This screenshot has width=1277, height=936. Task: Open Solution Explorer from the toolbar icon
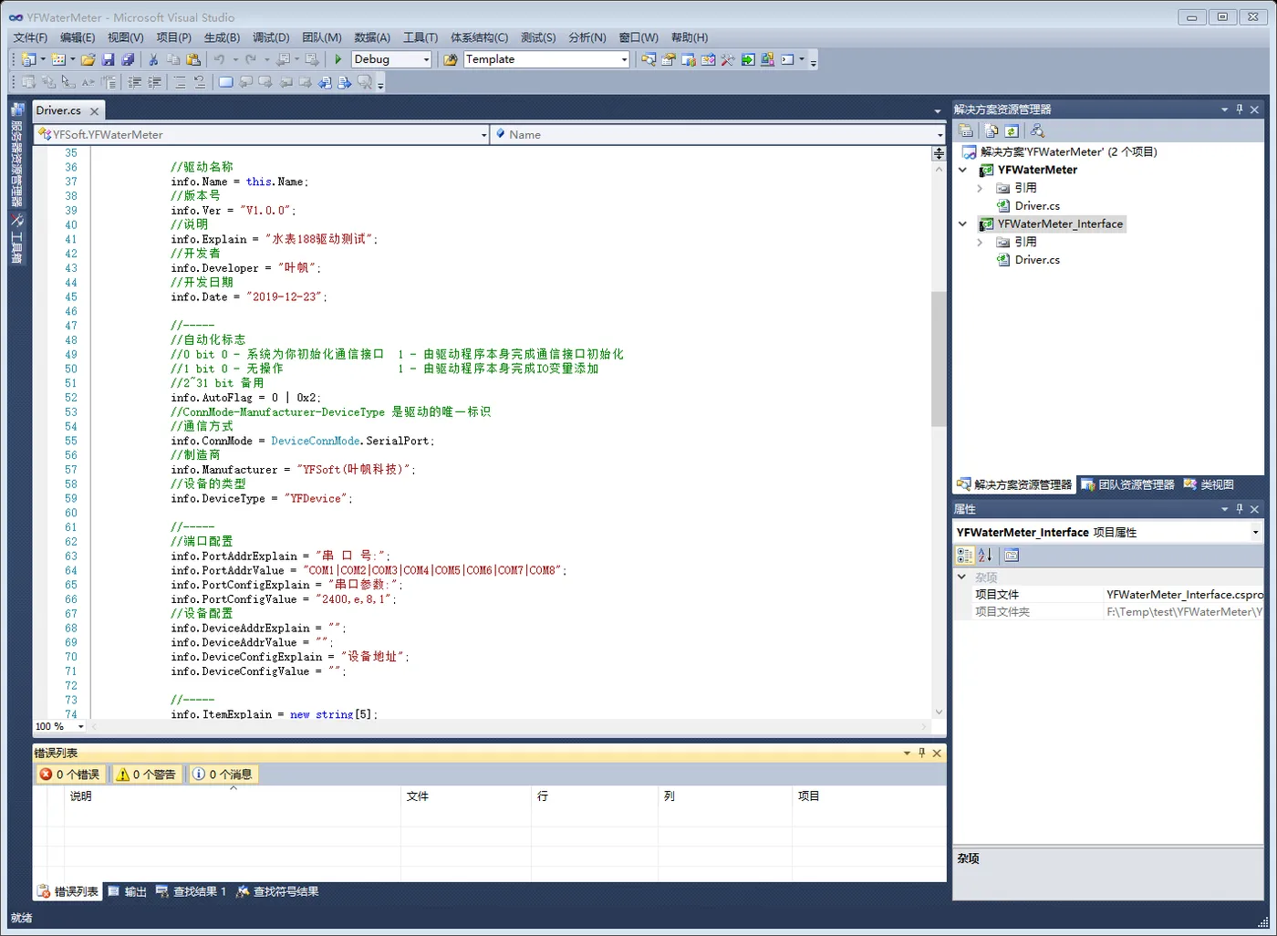pyautogui.click(x=649, y=59)
